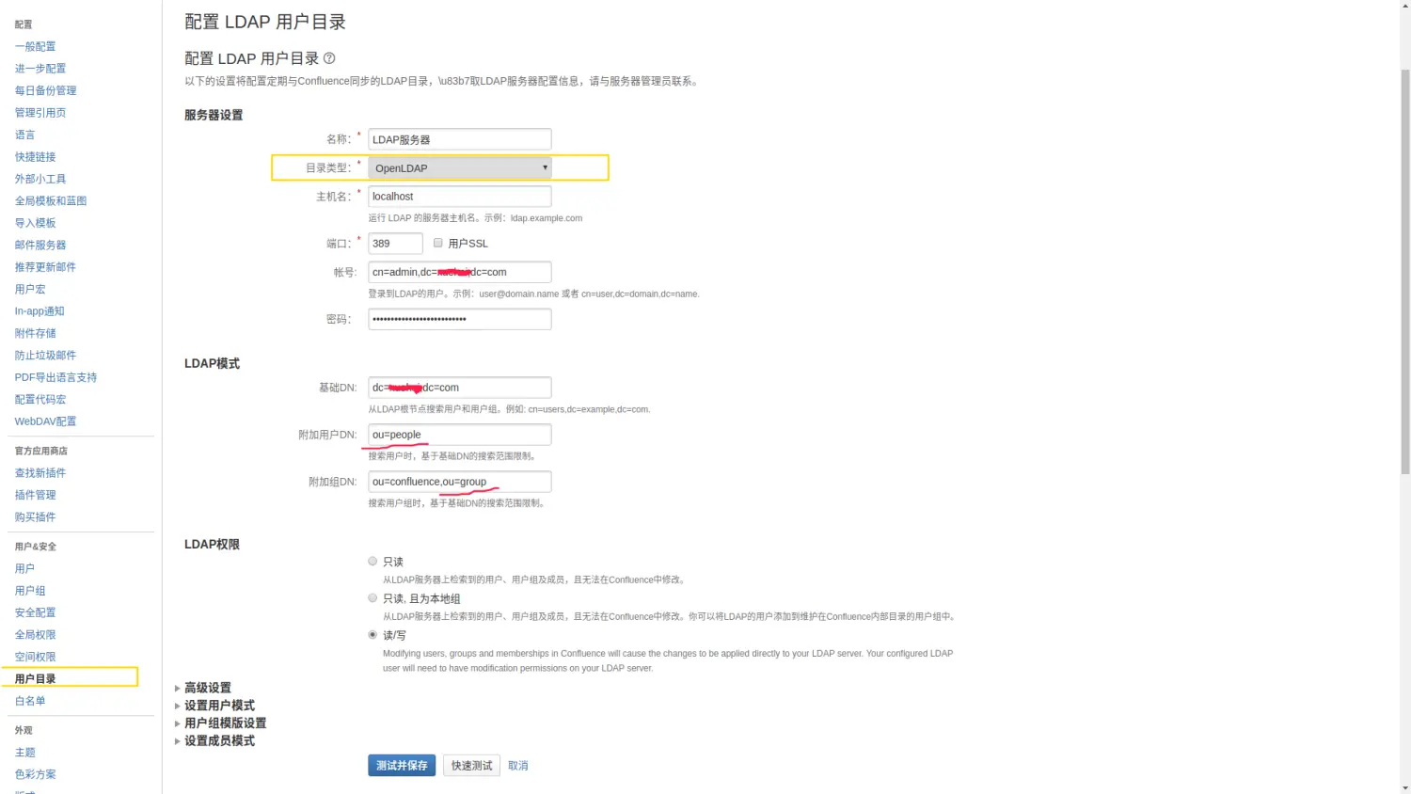Viewport: 1411px width, 794px height.
Task: Open 外部小工具 in the sidebar
Action: click(40, 179)
